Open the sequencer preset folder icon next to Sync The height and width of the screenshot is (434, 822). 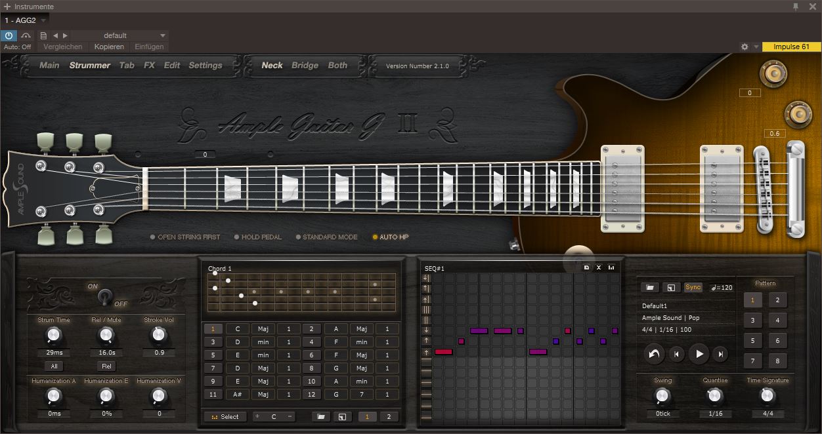coord(649,287)
